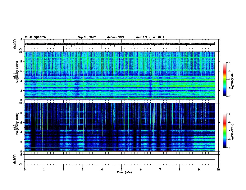Click the ch.2 'Frequency (kHz)' axis label
This screenshot has height=190, width=246.
17,124
